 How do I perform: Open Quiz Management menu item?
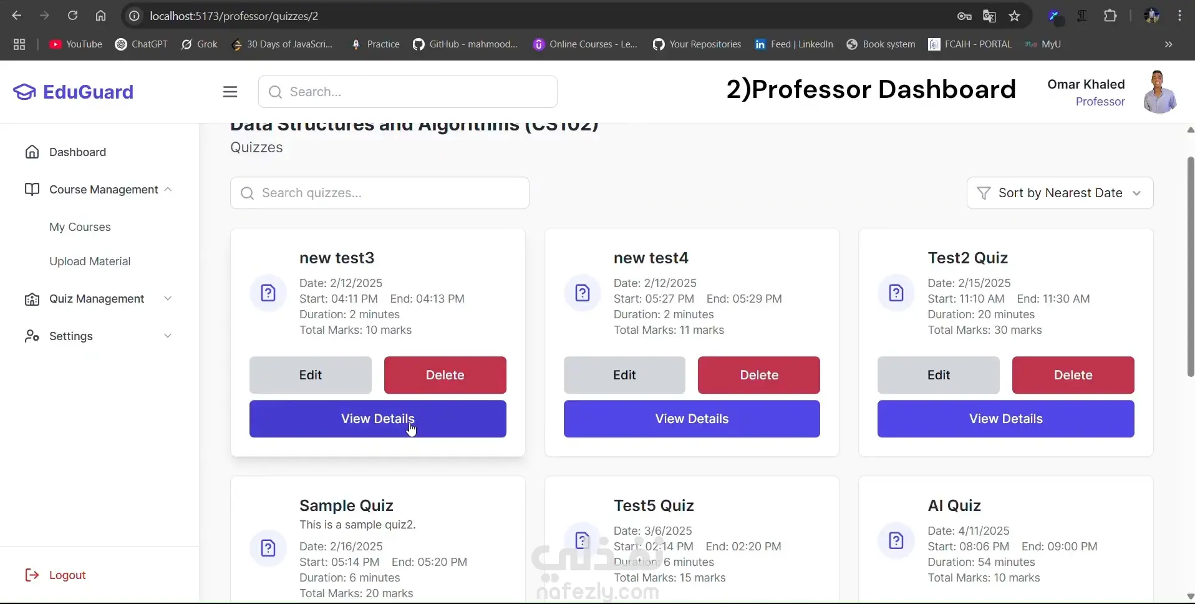click(x=98, y=299)
